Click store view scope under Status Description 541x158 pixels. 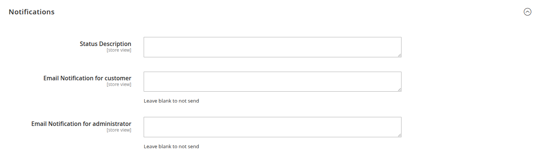[119, 50]
